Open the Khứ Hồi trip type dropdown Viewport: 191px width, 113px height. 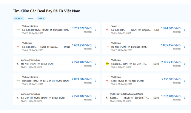point(19,18)
